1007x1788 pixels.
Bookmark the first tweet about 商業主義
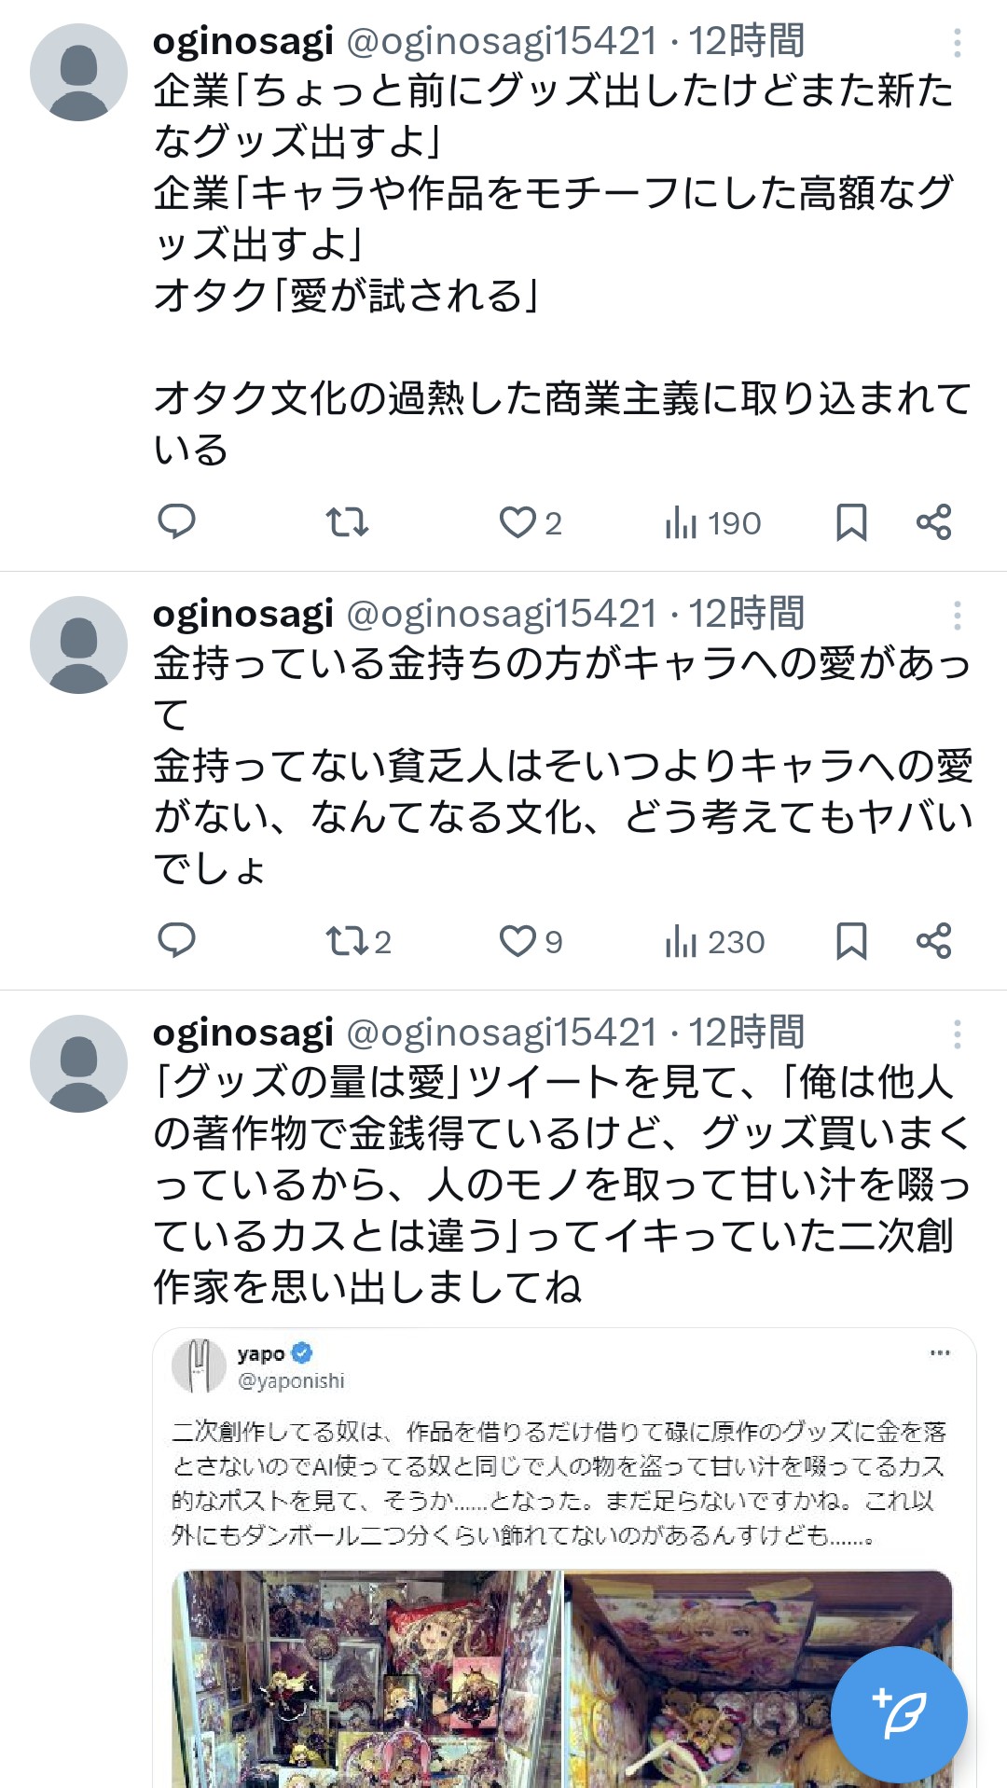pos(851,522)
